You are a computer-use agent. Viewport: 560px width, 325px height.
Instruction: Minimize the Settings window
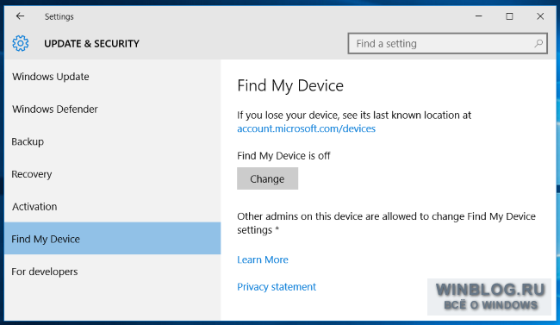[x=478, y=16]
